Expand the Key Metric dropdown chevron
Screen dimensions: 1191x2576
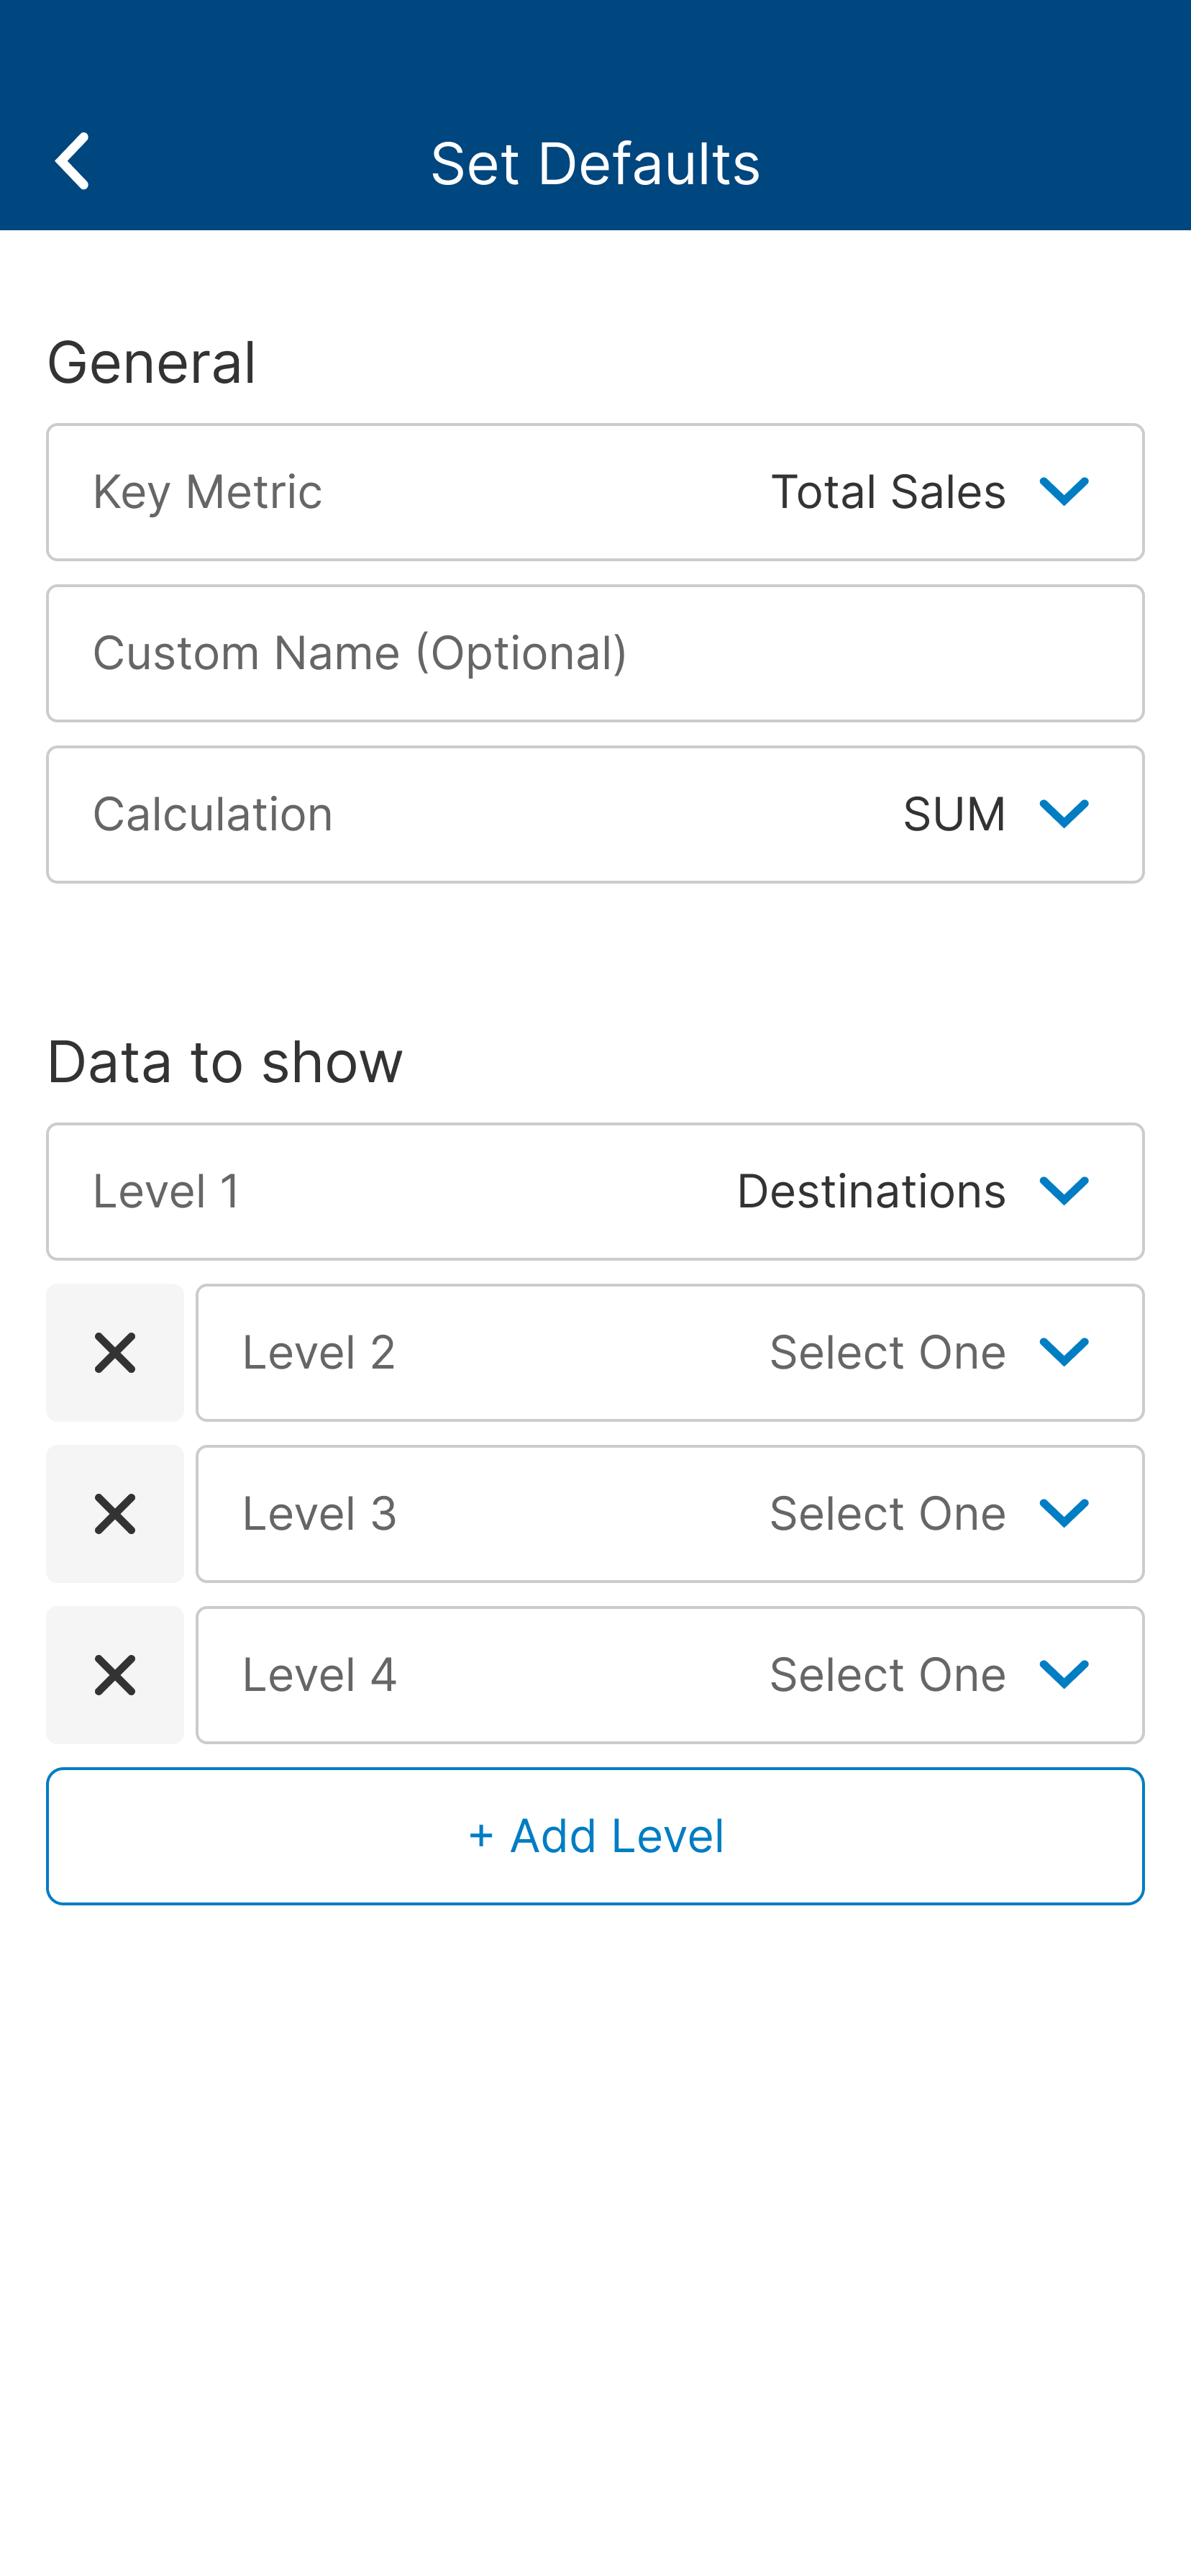tap(1063, 492)
